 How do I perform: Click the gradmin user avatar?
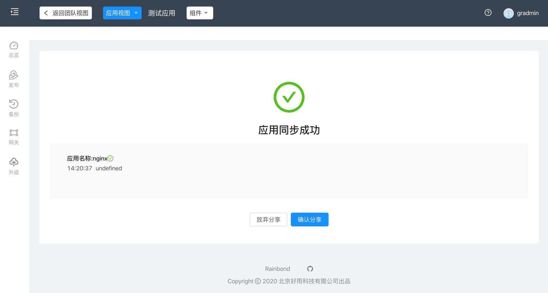coord(509,13)
